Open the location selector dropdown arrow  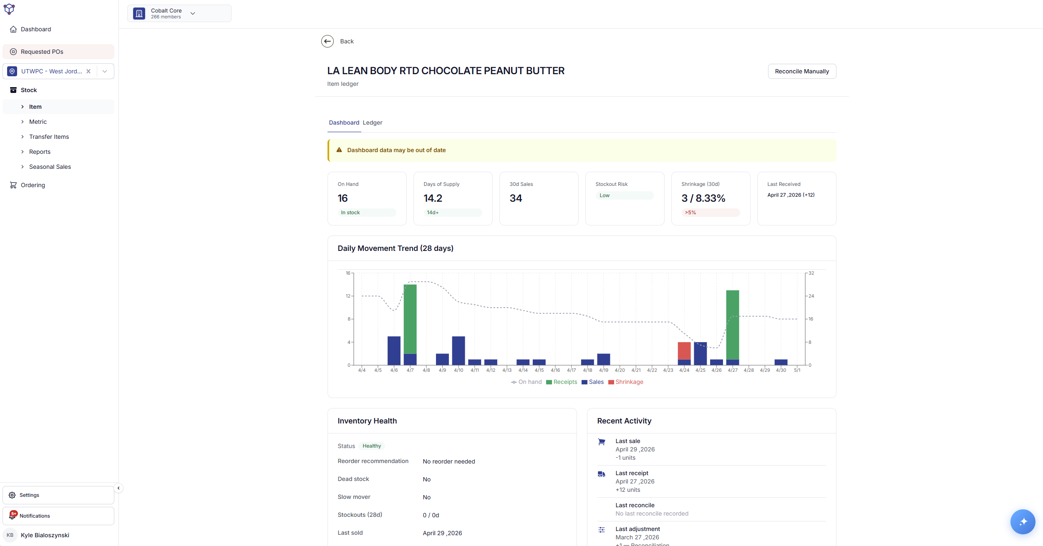pos(105,71)
